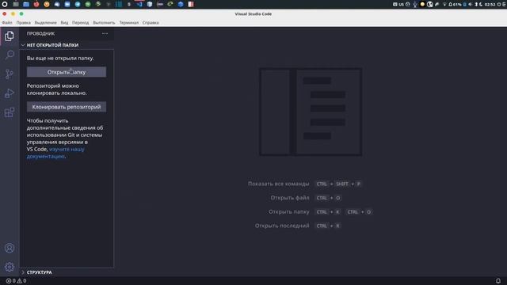Open the 'Правка' menu
Screen dimensions: 507x285
[23, 23]
